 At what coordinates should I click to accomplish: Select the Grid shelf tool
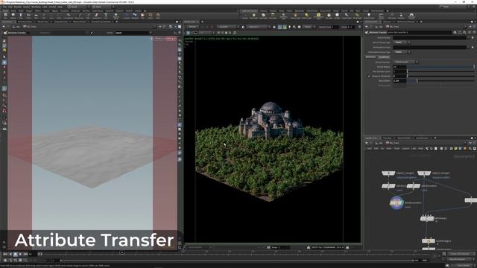(x=37, y=15)
